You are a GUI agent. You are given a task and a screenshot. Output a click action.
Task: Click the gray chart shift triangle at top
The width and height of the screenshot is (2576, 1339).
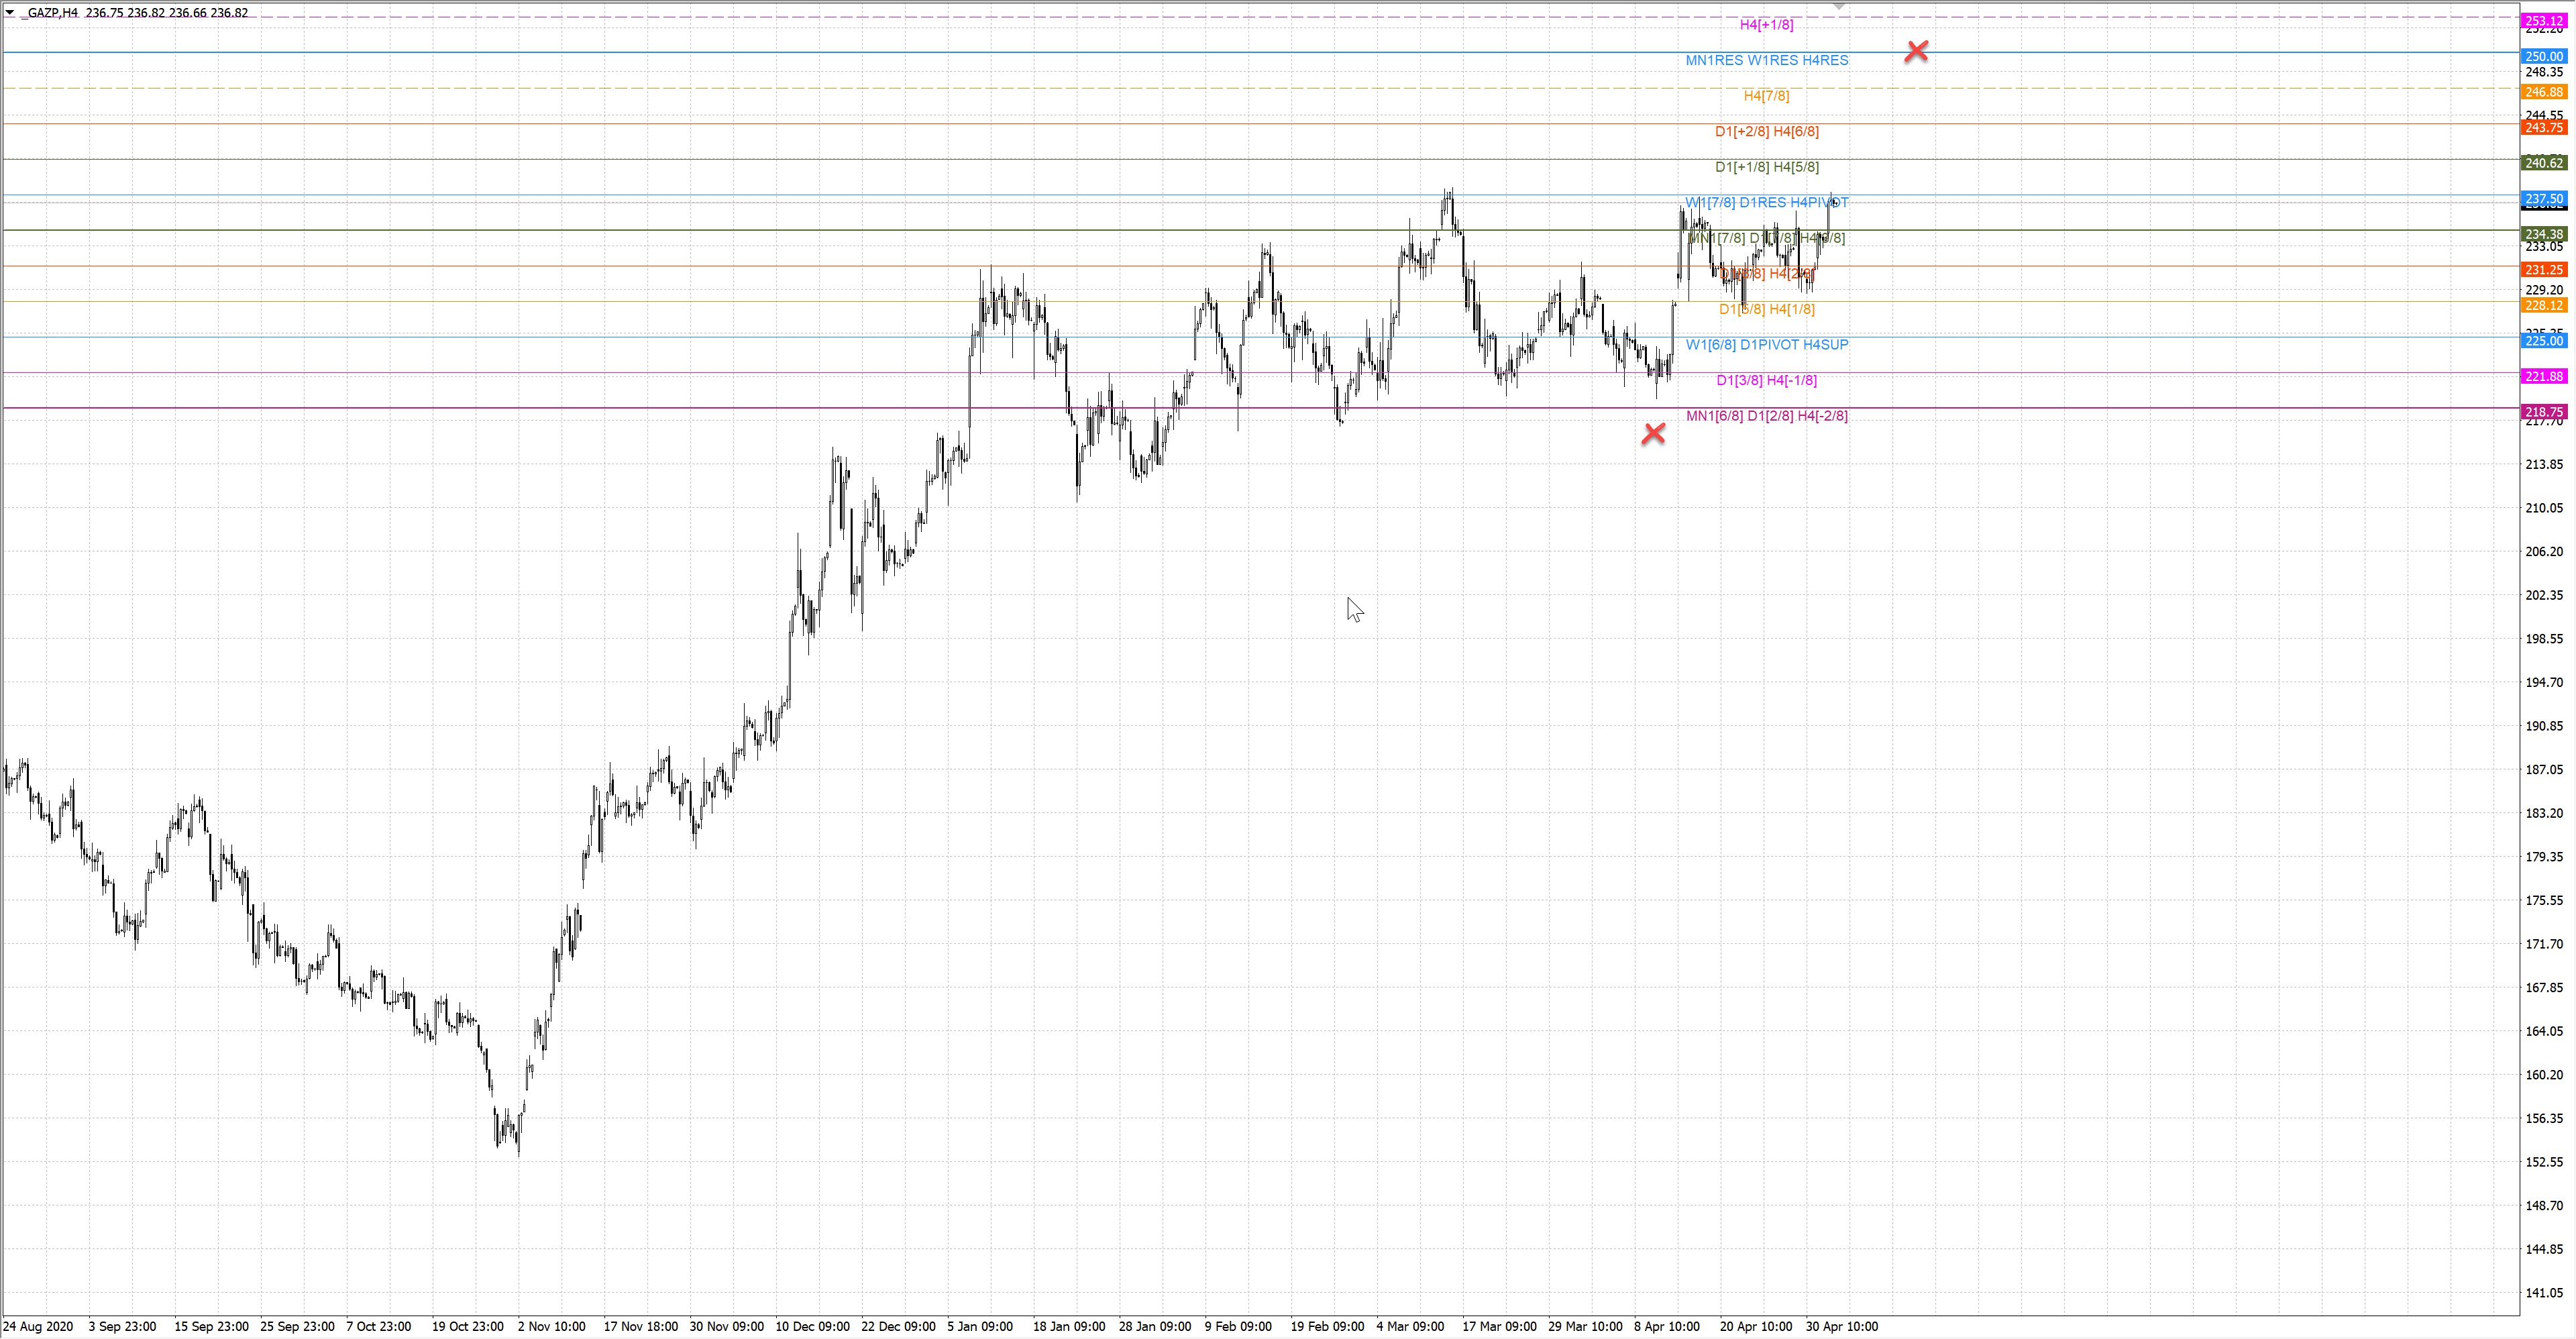[x=1838, y=7]
